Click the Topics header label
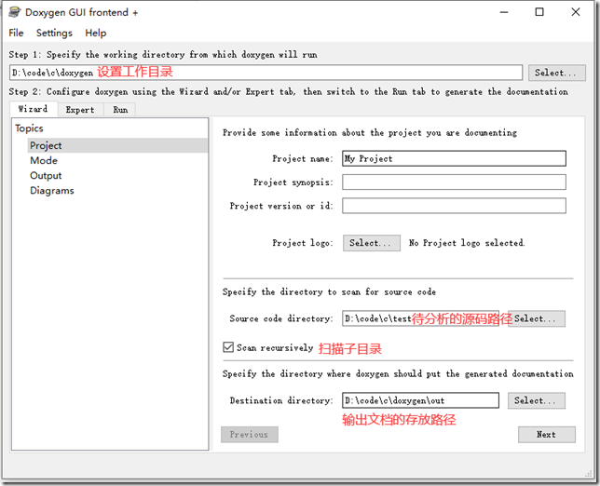The image size is (600, 486). (x=29, y=128)
